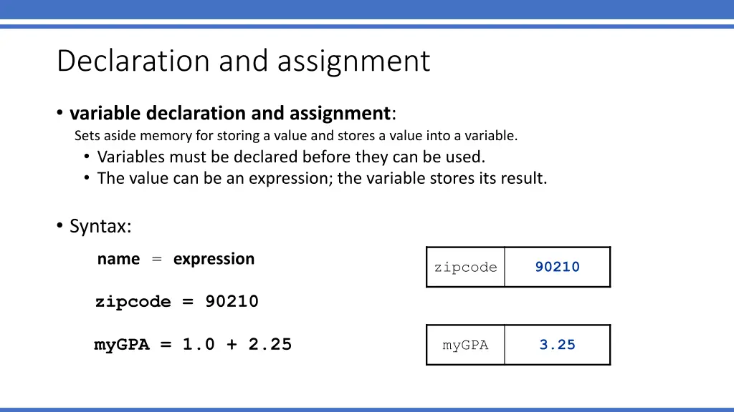Click the thin blue line under header
This screenshot has width=734, height=412.
367,26
